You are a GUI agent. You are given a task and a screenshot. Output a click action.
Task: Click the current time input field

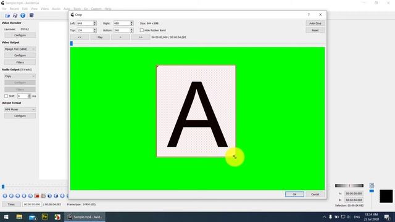point(31,204)
